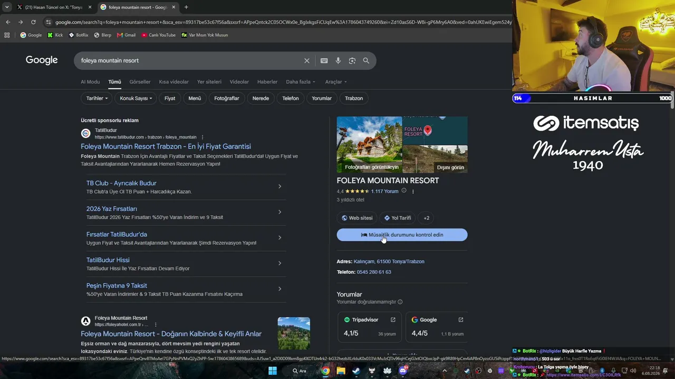Open the Google reviews external link icon
Screen dimensions: 675x379
click(461, 320)
